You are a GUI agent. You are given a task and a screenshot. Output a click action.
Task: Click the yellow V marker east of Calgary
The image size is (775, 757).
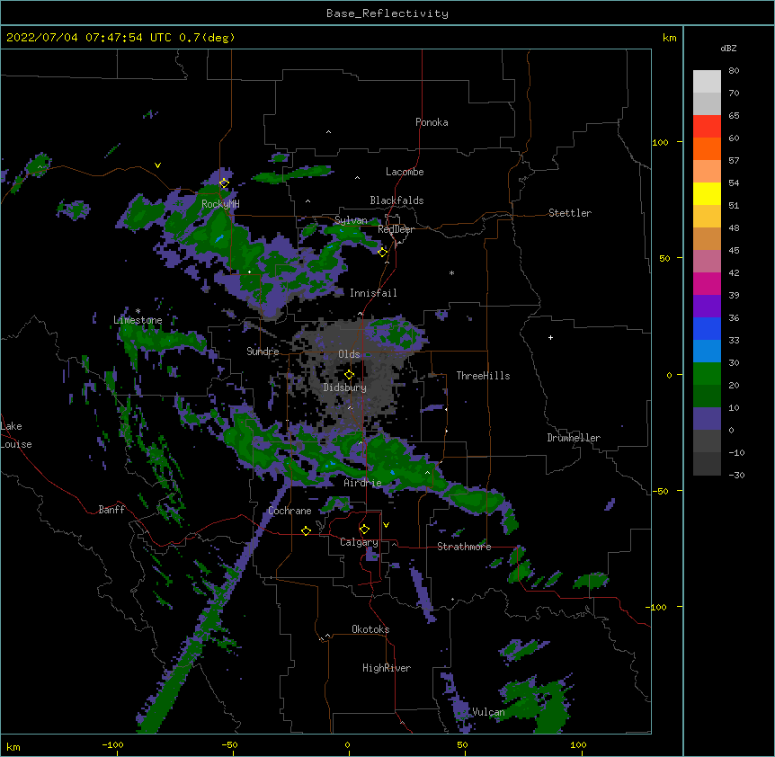(386, 525)
